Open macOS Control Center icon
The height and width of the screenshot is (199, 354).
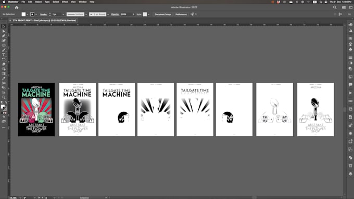click(x=326, y=2)
